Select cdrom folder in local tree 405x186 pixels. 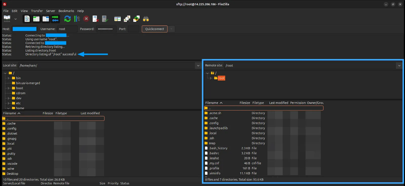click(21, 93)
